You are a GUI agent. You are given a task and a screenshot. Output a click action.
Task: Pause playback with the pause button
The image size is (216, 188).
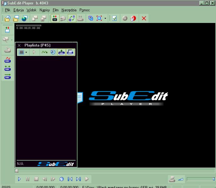tap(28, 179)
